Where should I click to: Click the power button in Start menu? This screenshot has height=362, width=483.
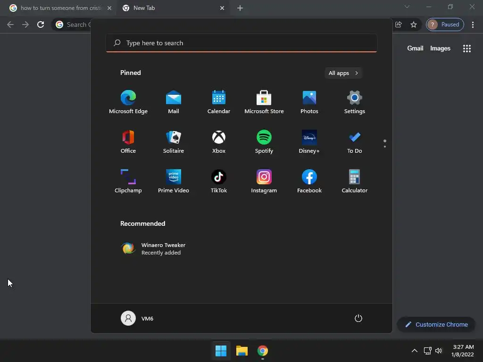pyautogui.click(x=358, y=318)
